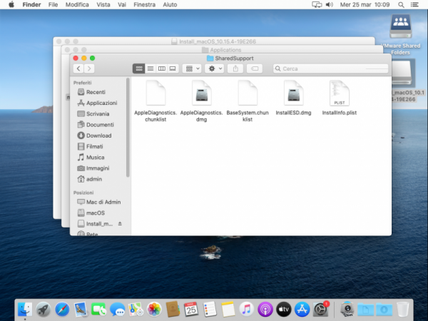Click the screen mirroring menu bar icon

pyautogui.click(x=317, y=5)
